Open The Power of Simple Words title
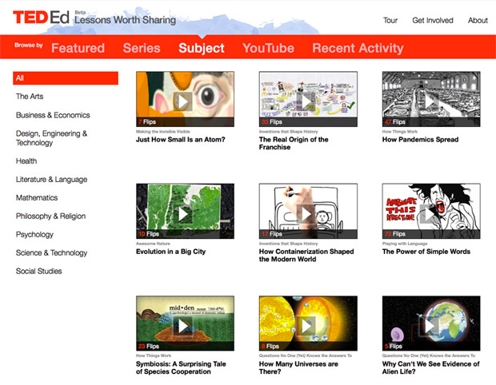This screenshot has height=385, width=496. pyautogui.click(x=426, y=252)
